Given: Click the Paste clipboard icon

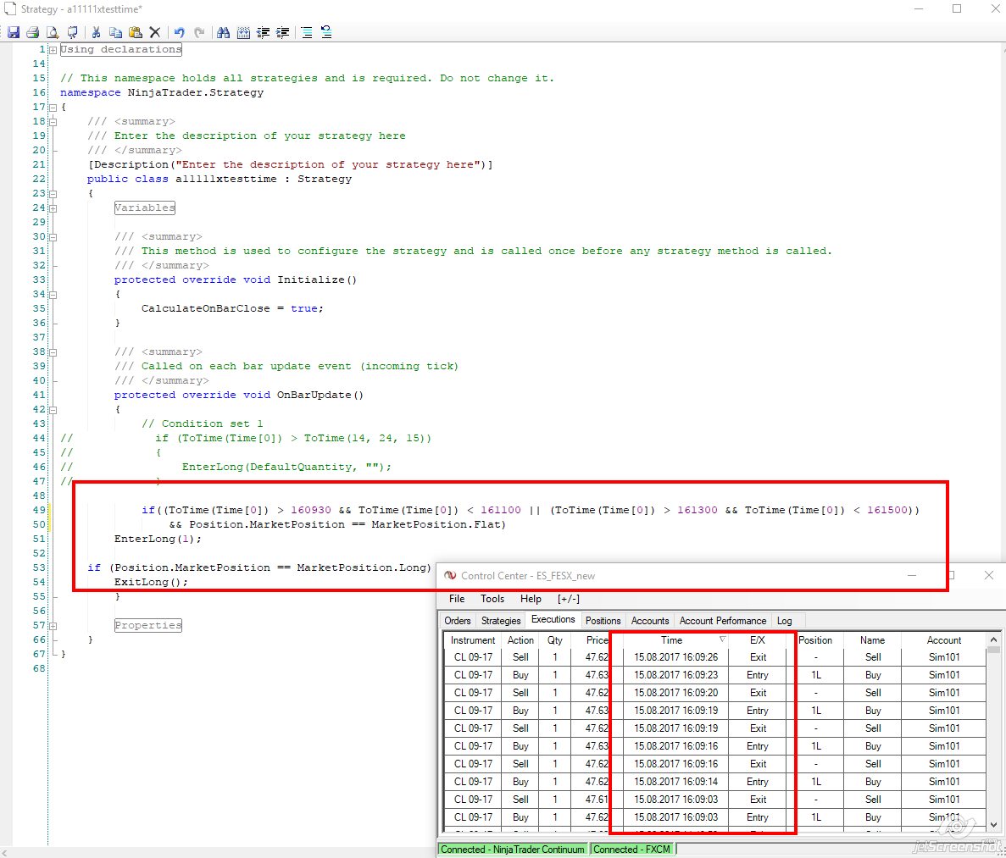Looking at the screenshot, I should pyautogui.click(x=135, y=32).
